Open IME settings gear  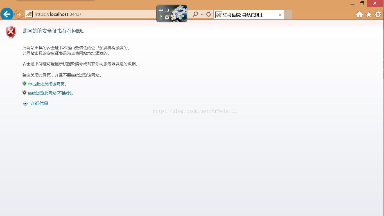click(x=167, y=17)
